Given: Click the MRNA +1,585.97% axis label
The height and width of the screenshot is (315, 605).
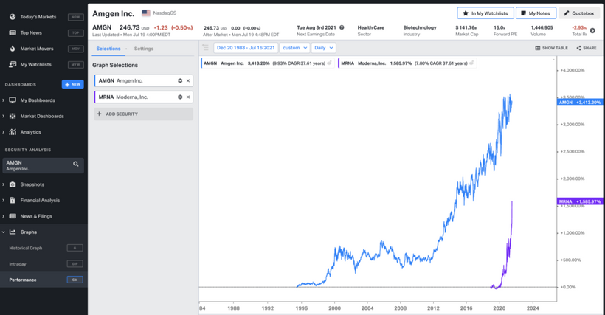Looking at the screenshot, I should click(x=580, y=201).
